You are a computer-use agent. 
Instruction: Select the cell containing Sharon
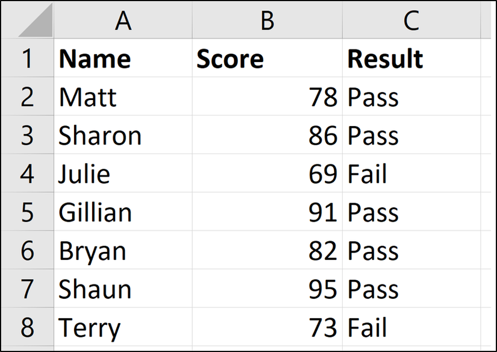123,135
